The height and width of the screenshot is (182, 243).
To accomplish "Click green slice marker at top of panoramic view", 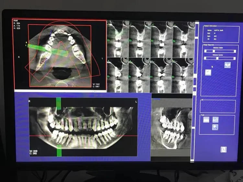I will pyautogui.click(x=59, y=103).
